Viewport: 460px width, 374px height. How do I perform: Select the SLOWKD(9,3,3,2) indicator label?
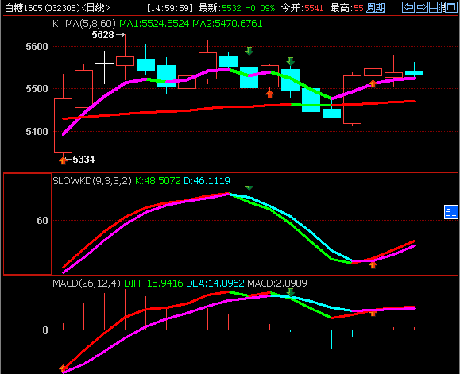92,180
